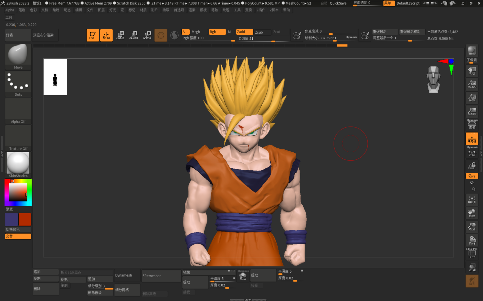The height and width of the screenshot is (301, 483).
Task: Open the Move brush picker
Action: [18, 57]
